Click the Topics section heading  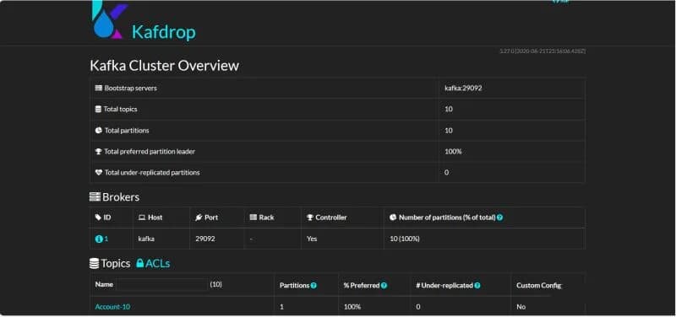coord(116,263)
